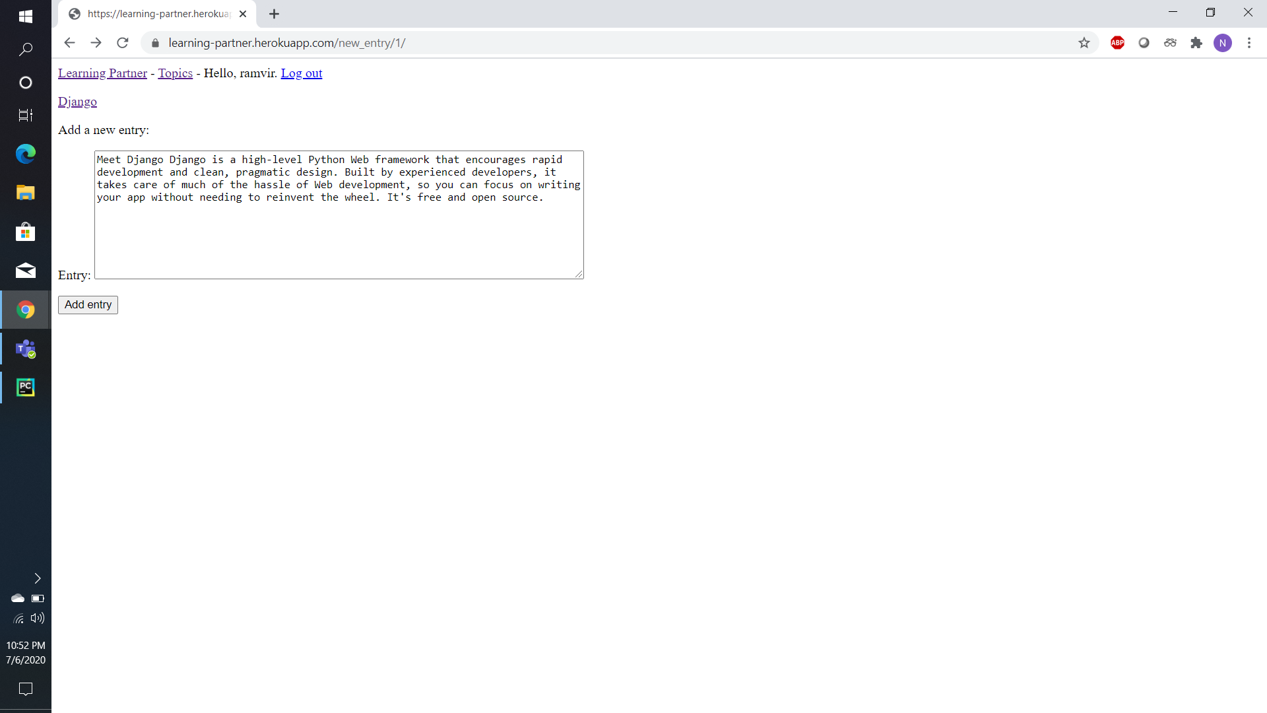Open the glasses-shaped extension icon
Viewport: 1267px width, 713px height.
(x=1170, y=42)
